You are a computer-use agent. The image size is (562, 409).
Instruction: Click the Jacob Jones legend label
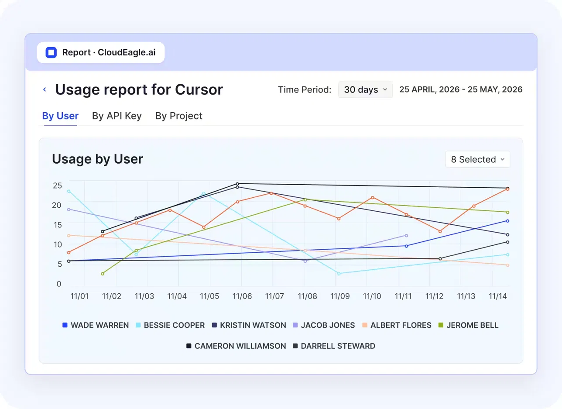[328, 325]
